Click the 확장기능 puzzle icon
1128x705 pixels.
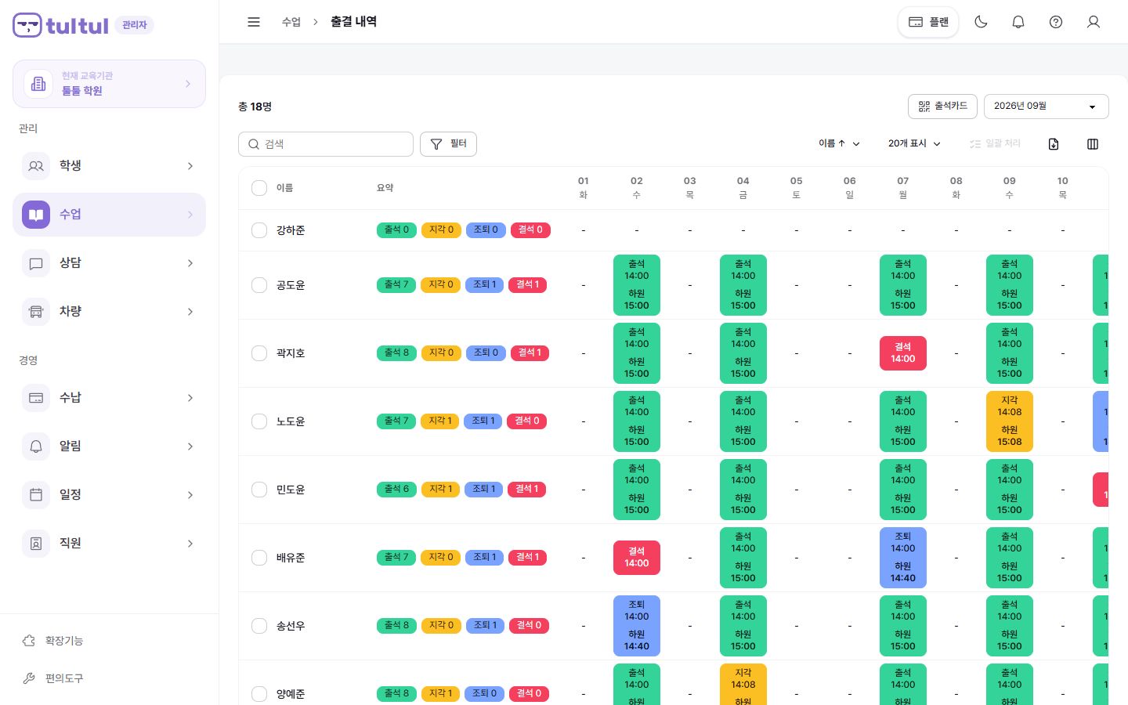pos(29,641)
